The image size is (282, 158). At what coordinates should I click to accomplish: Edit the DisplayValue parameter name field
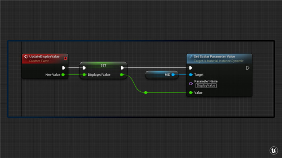point(206,86)
